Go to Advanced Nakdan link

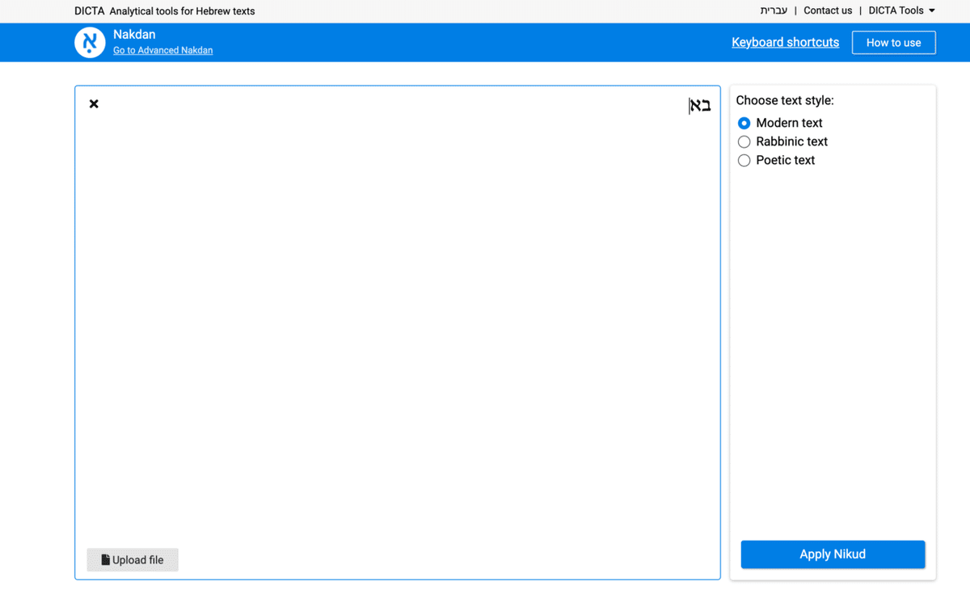[163, 50]
